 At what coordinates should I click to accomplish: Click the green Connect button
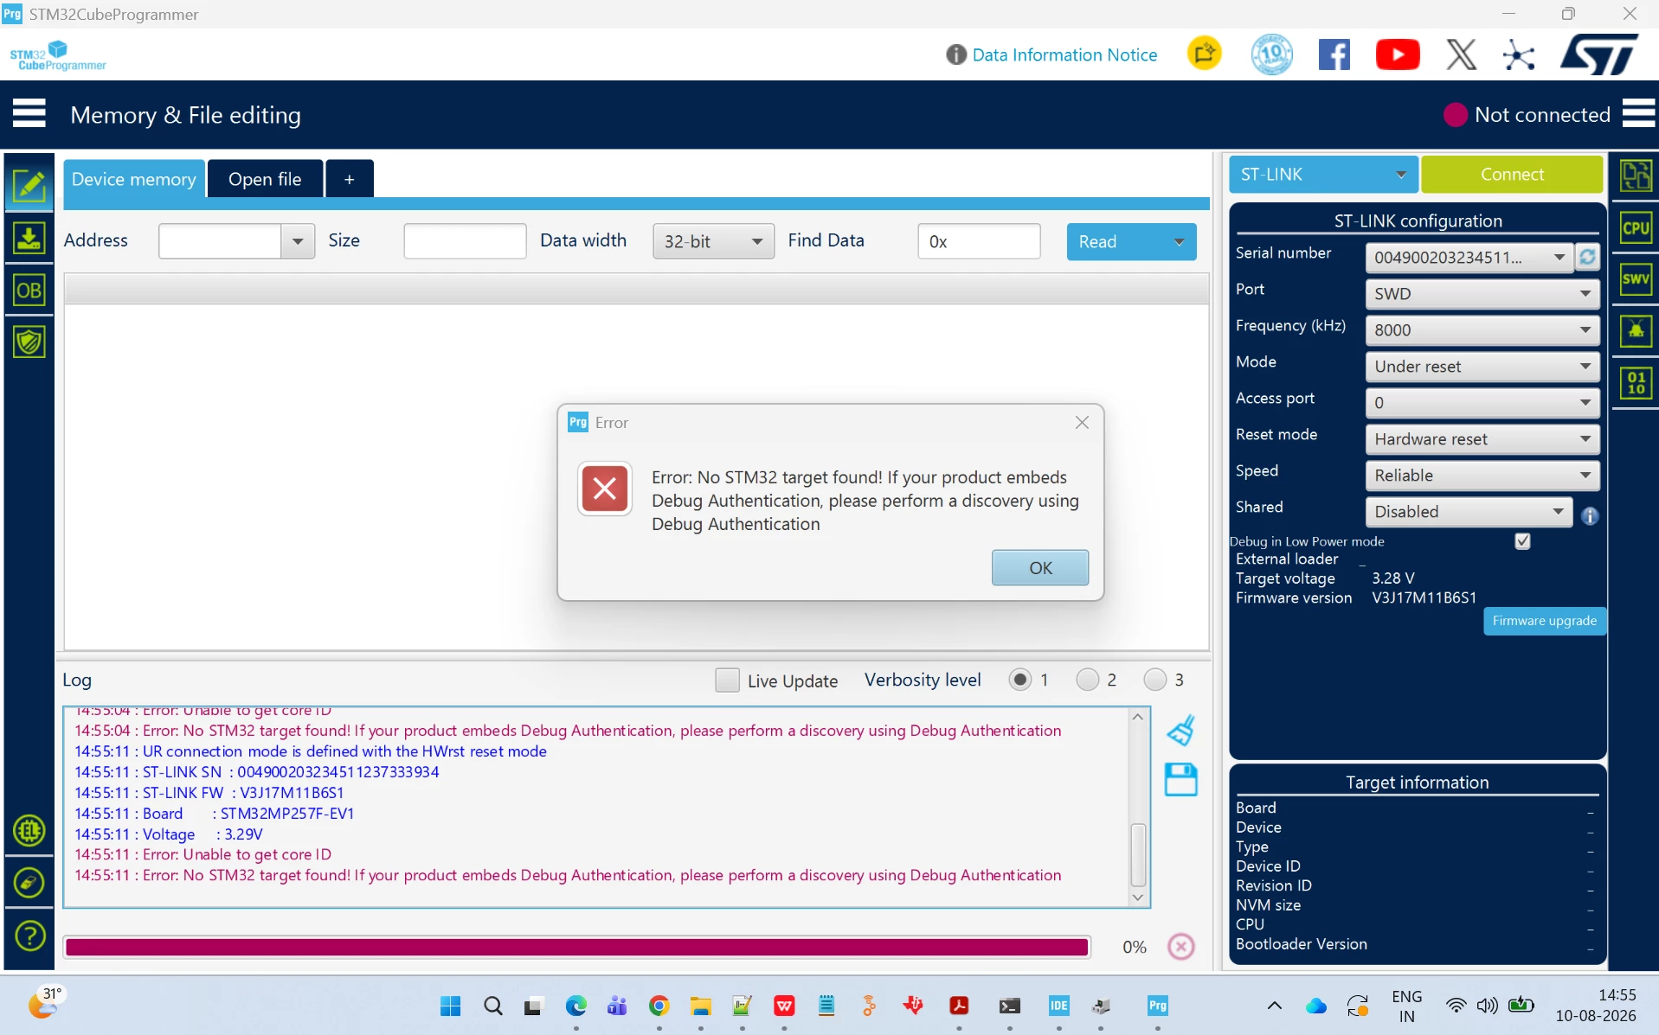1512,175
